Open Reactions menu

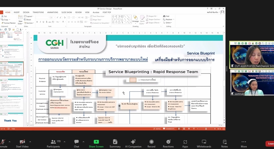tap(168, 143)
